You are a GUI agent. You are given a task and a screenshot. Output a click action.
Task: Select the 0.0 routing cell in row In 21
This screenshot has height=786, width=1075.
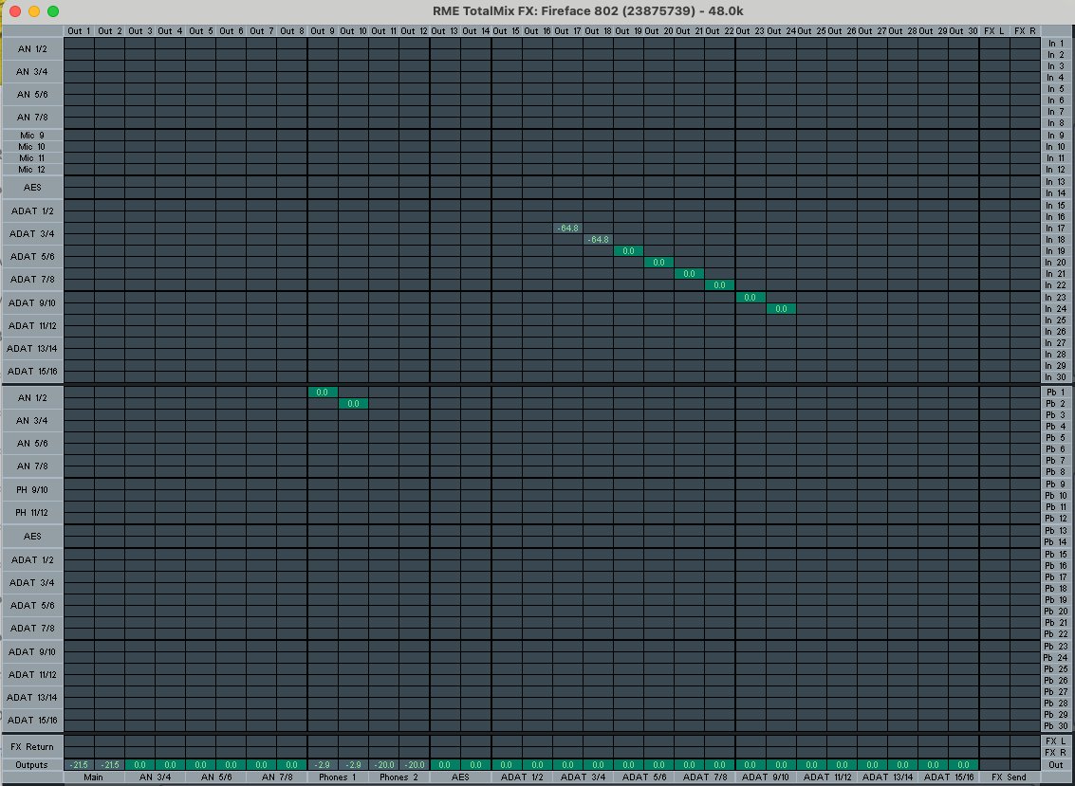tap(689, 273)
